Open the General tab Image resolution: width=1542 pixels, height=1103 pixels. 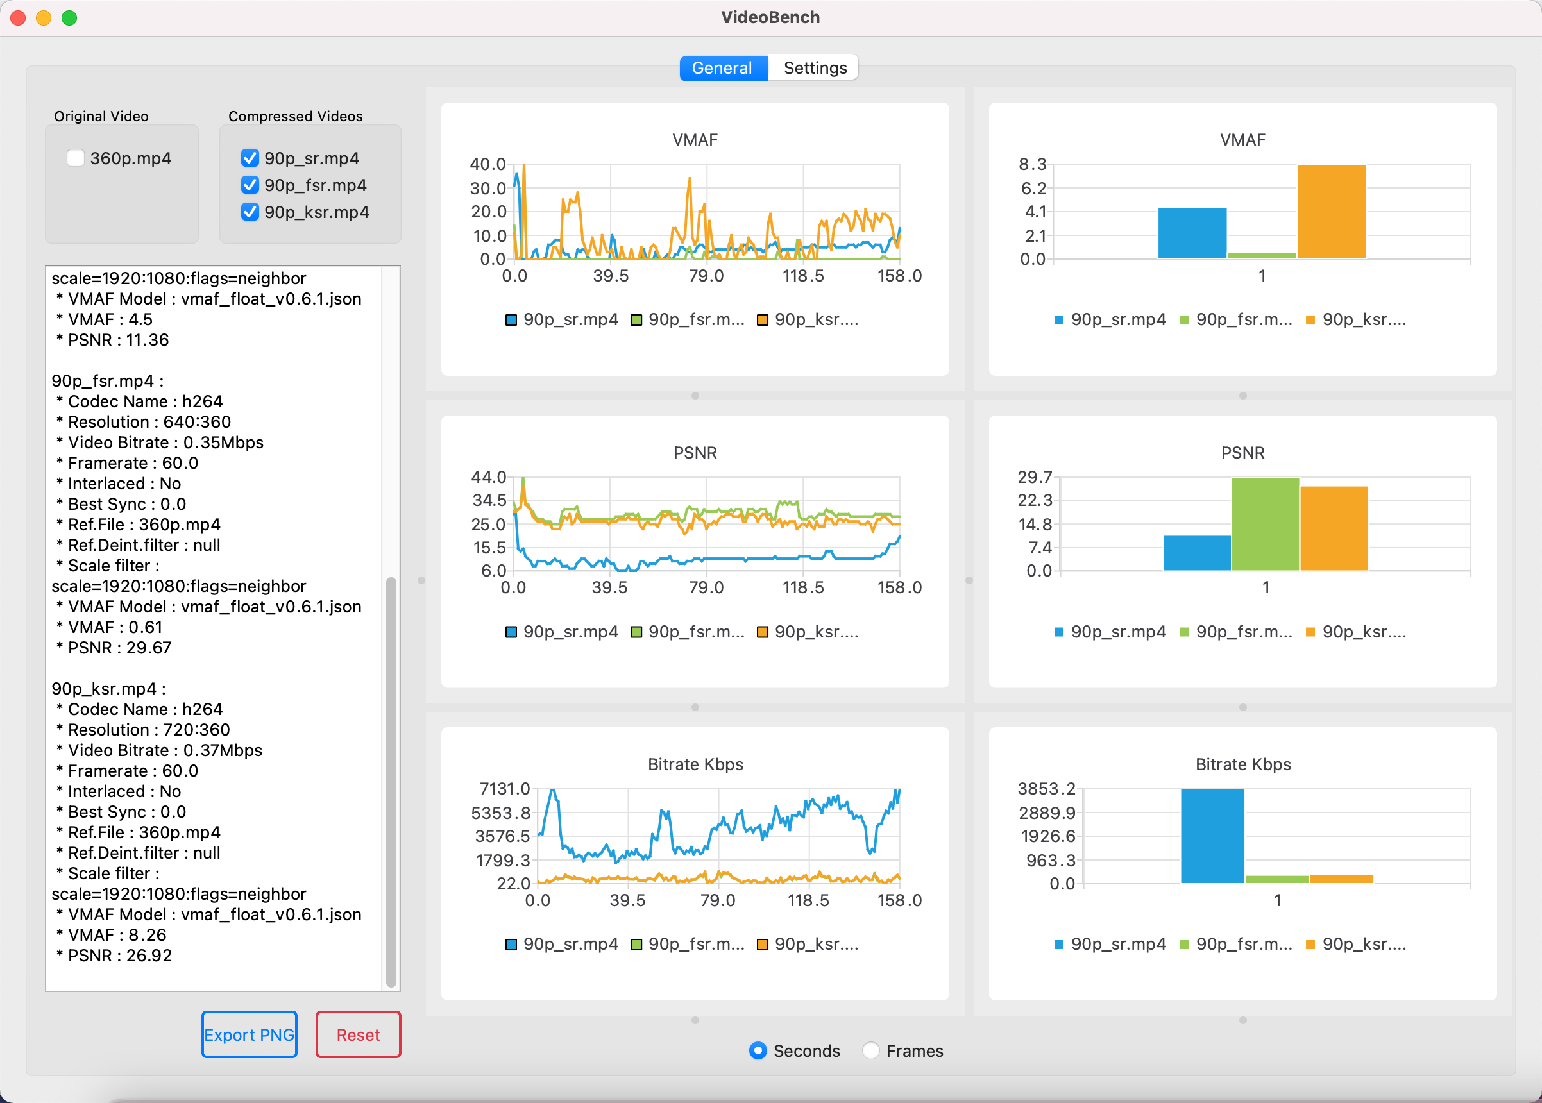coord(722,68)
